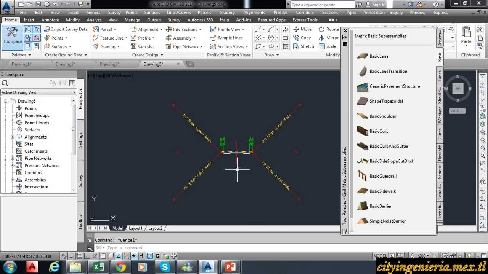Toggle Ortho Mode in status bar
Image resolution: width=488 pixels, height=274 pixels.
pyautogui.click(x=88, y=256)
